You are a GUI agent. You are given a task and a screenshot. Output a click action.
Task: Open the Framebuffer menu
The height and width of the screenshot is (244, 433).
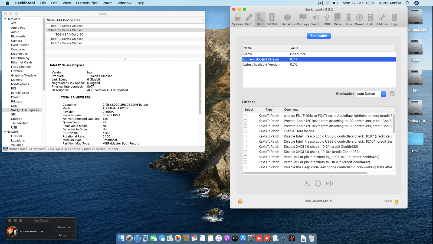(87, 3)
